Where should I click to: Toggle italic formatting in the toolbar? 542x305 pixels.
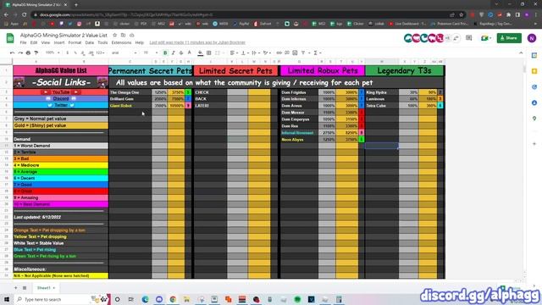173,53
